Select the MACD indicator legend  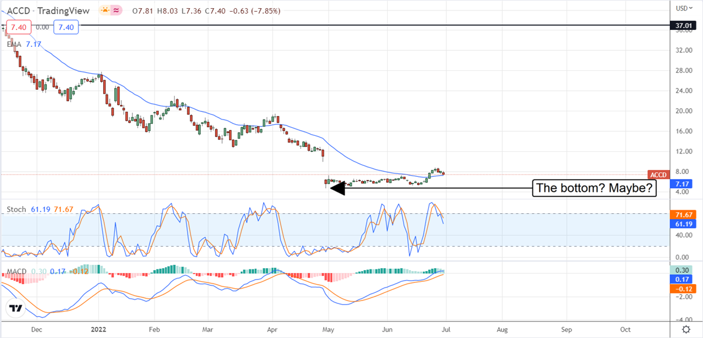click(18, 271)
